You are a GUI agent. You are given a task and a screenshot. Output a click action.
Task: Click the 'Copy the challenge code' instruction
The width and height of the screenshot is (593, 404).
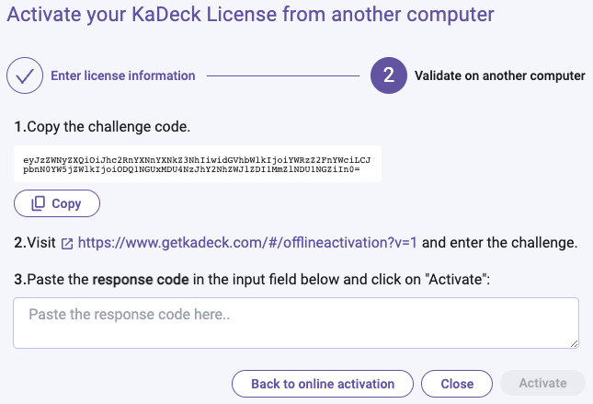(102, 126)
